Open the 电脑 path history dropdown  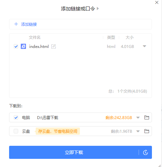tap(138, 117)
